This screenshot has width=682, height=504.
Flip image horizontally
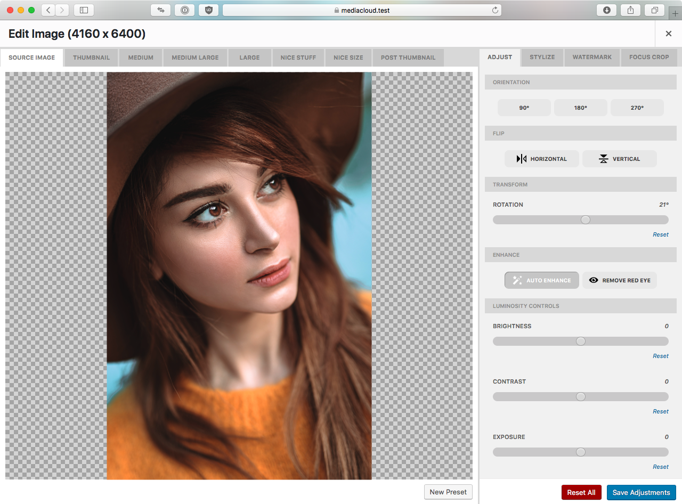click(541, 159)
